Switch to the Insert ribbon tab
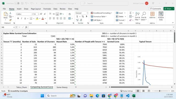 (19, 9)
